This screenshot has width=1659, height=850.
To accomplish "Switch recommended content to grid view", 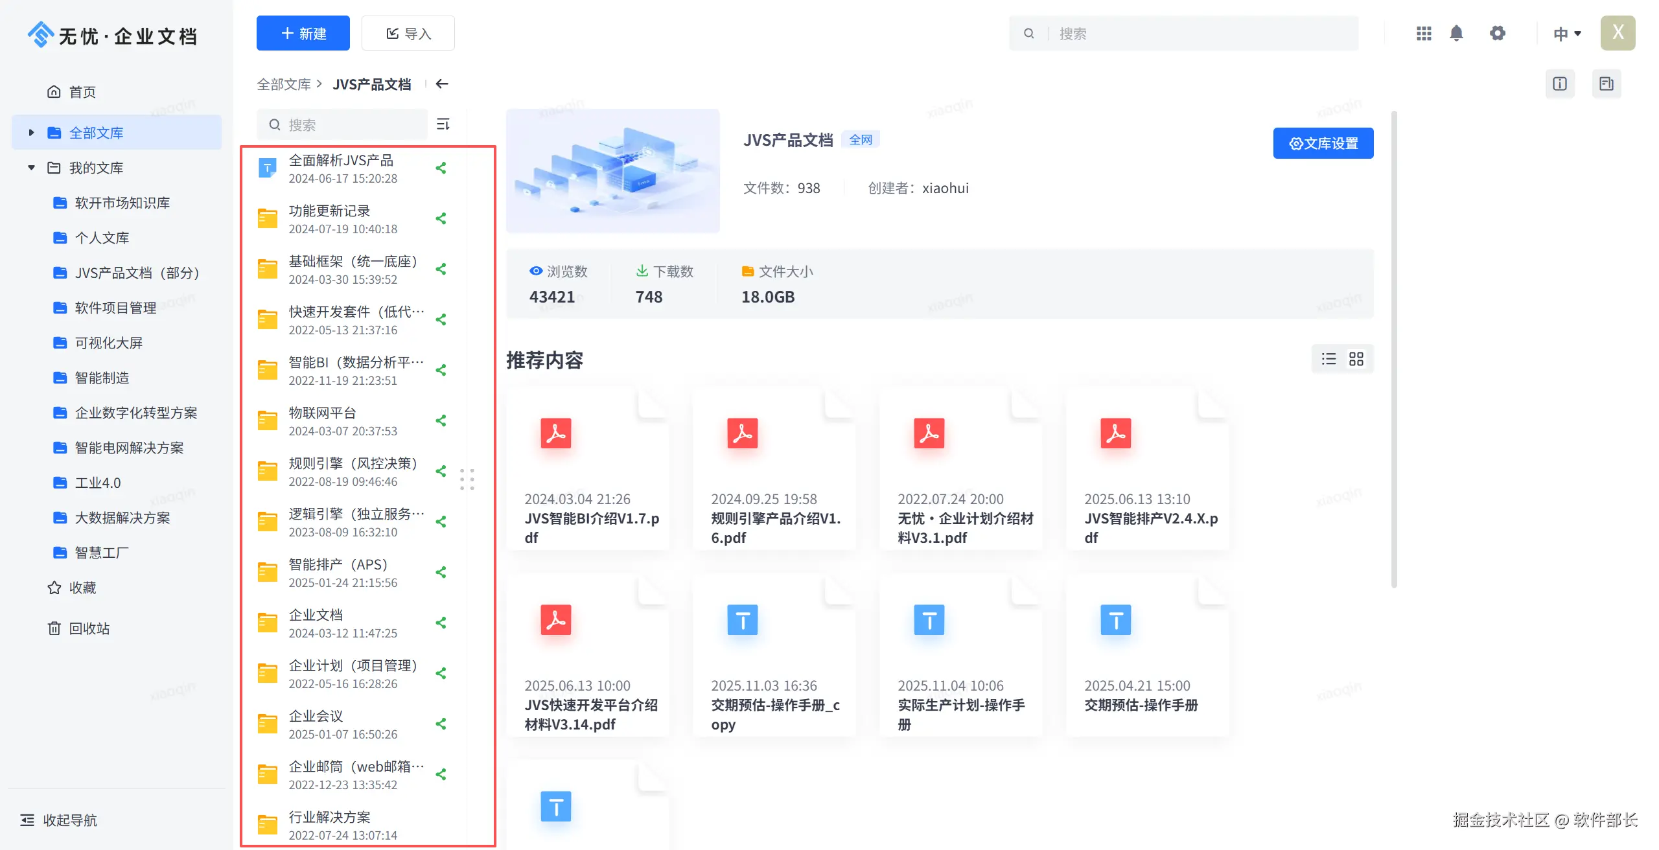I will pos(1356,359).
